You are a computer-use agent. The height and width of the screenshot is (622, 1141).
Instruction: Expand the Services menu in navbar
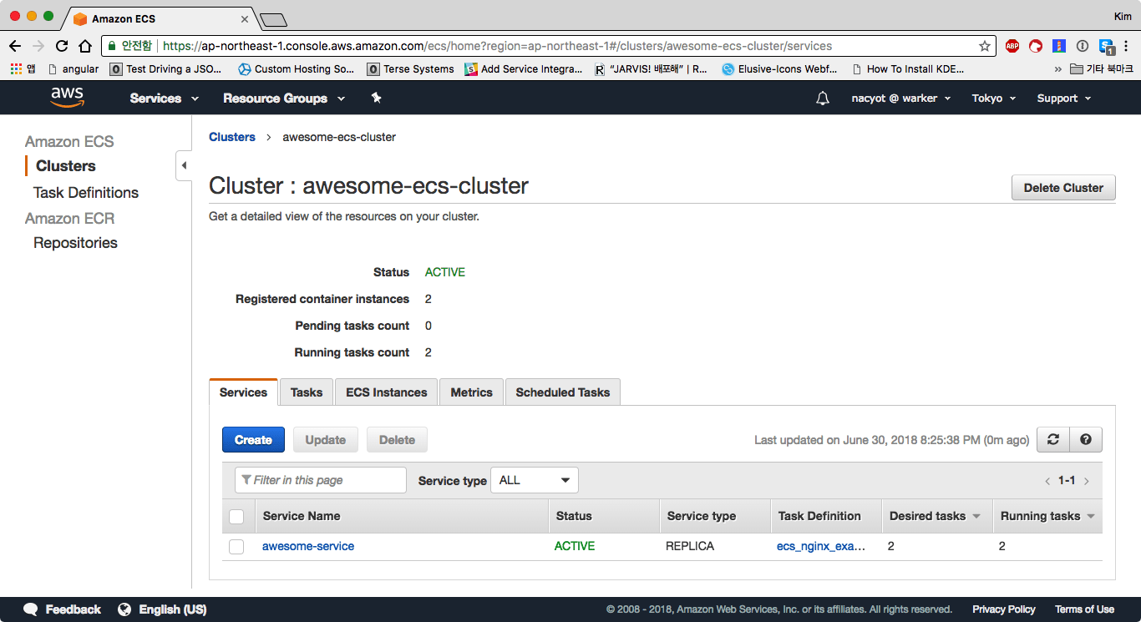coord(165,99)
